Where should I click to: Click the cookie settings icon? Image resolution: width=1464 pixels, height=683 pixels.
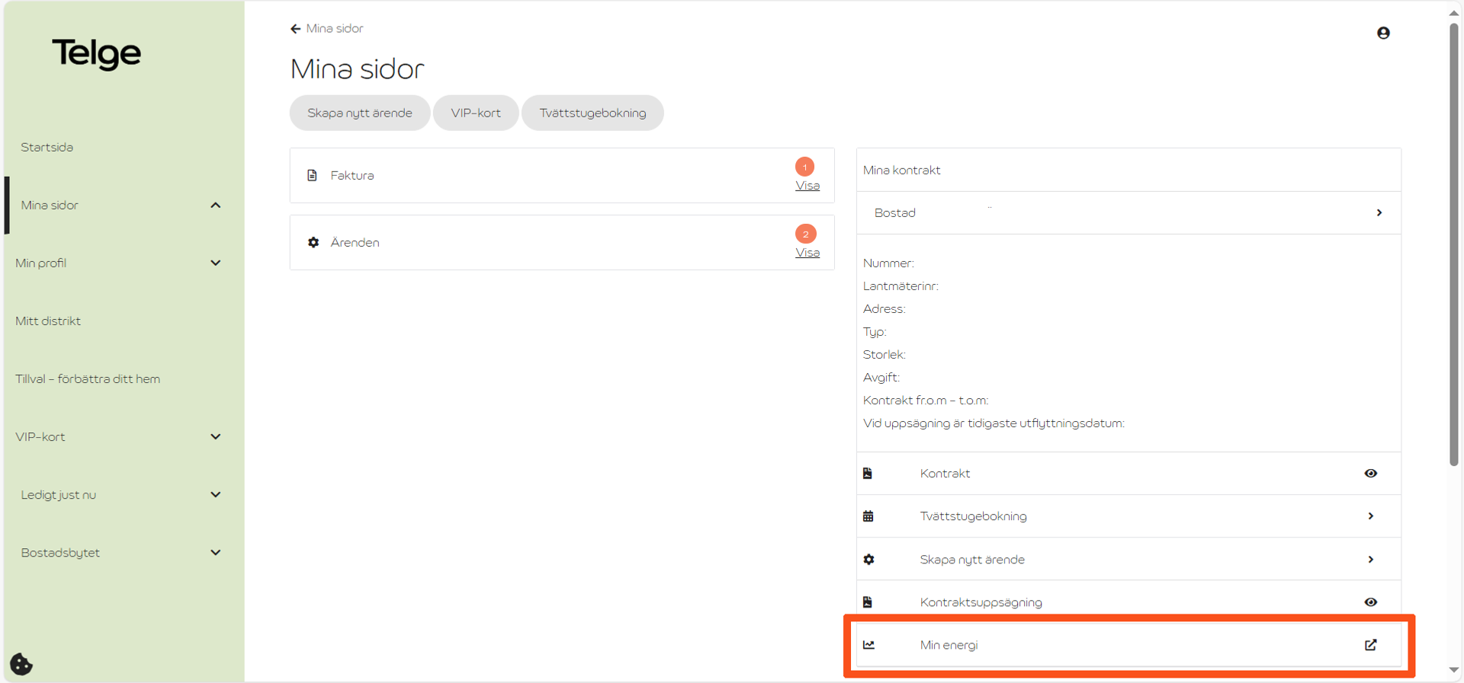(21, 664)
